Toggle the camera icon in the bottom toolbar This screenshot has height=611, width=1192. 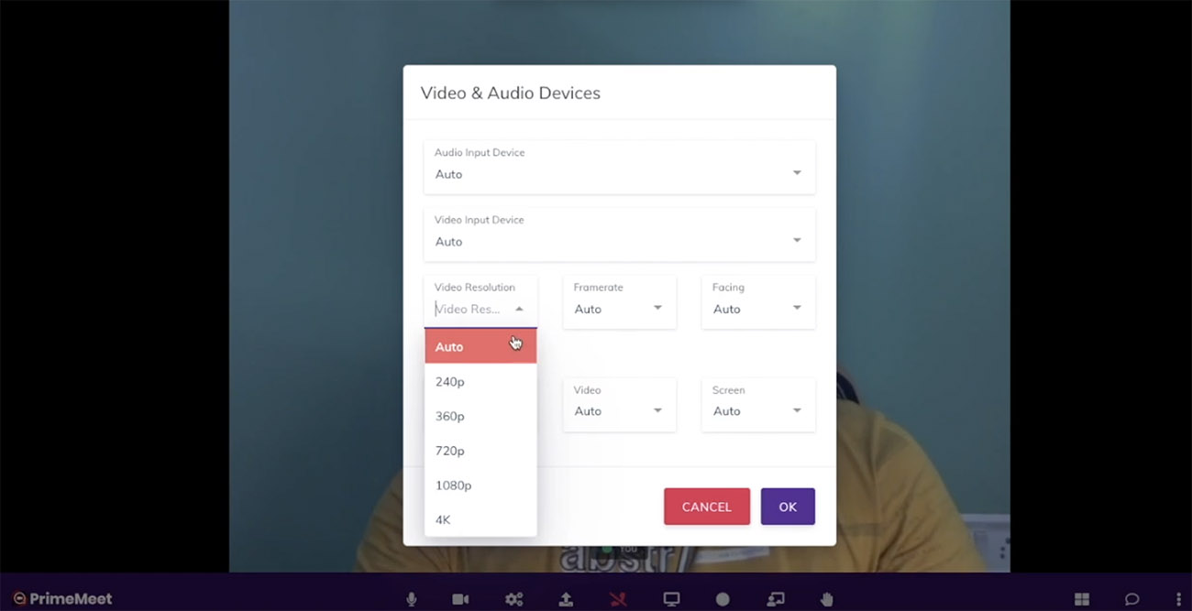point(460,599)
